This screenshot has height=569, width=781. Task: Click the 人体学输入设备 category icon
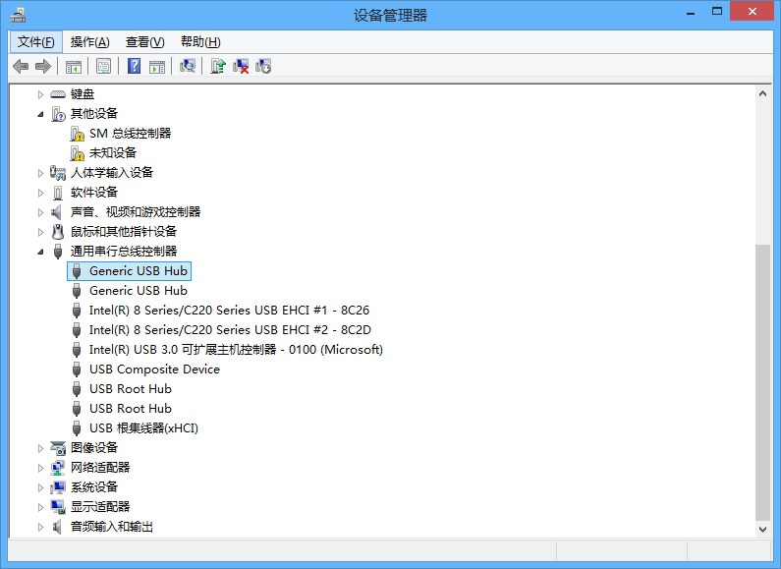[x=58, y=173]
